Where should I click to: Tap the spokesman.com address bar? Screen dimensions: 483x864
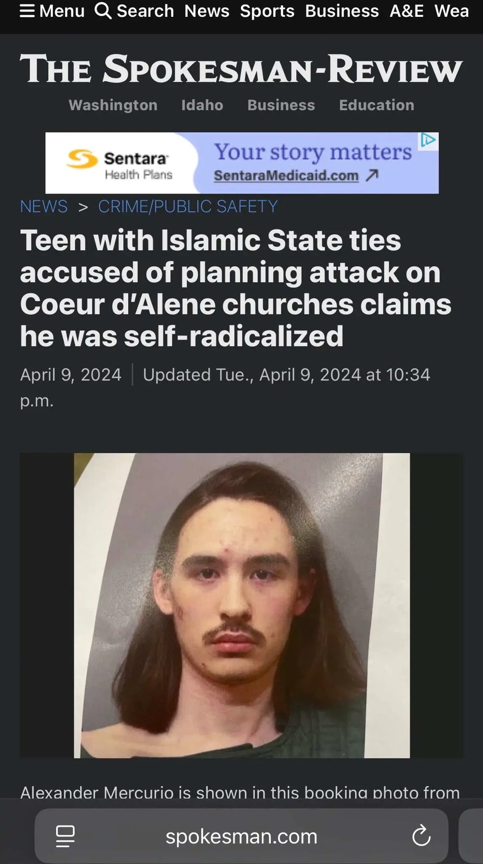point(241,836)
